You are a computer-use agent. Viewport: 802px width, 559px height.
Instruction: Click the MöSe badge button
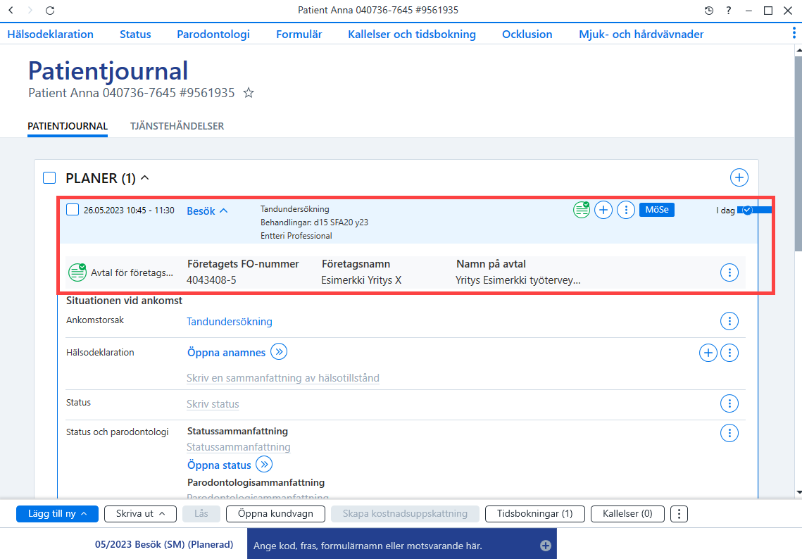(x=657, y=210)
